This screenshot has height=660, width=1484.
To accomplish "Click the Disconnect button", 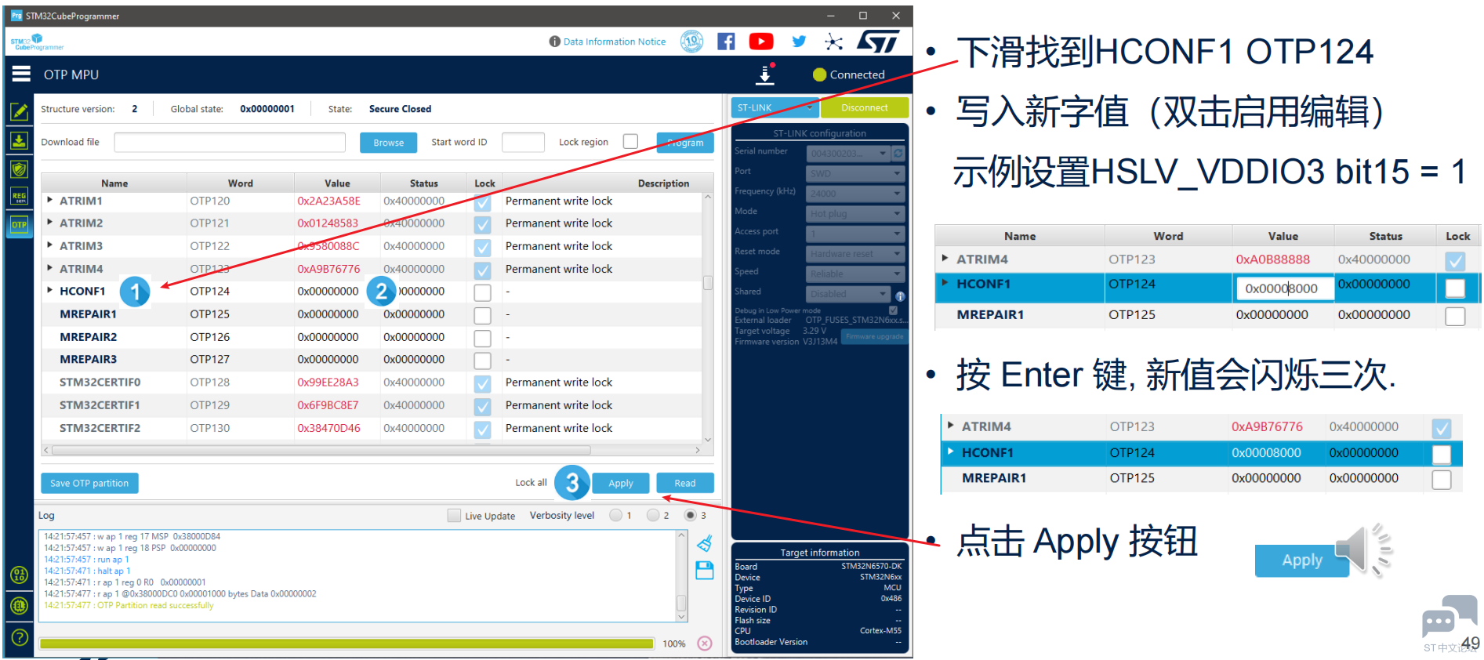I will [x=865, y=107].
